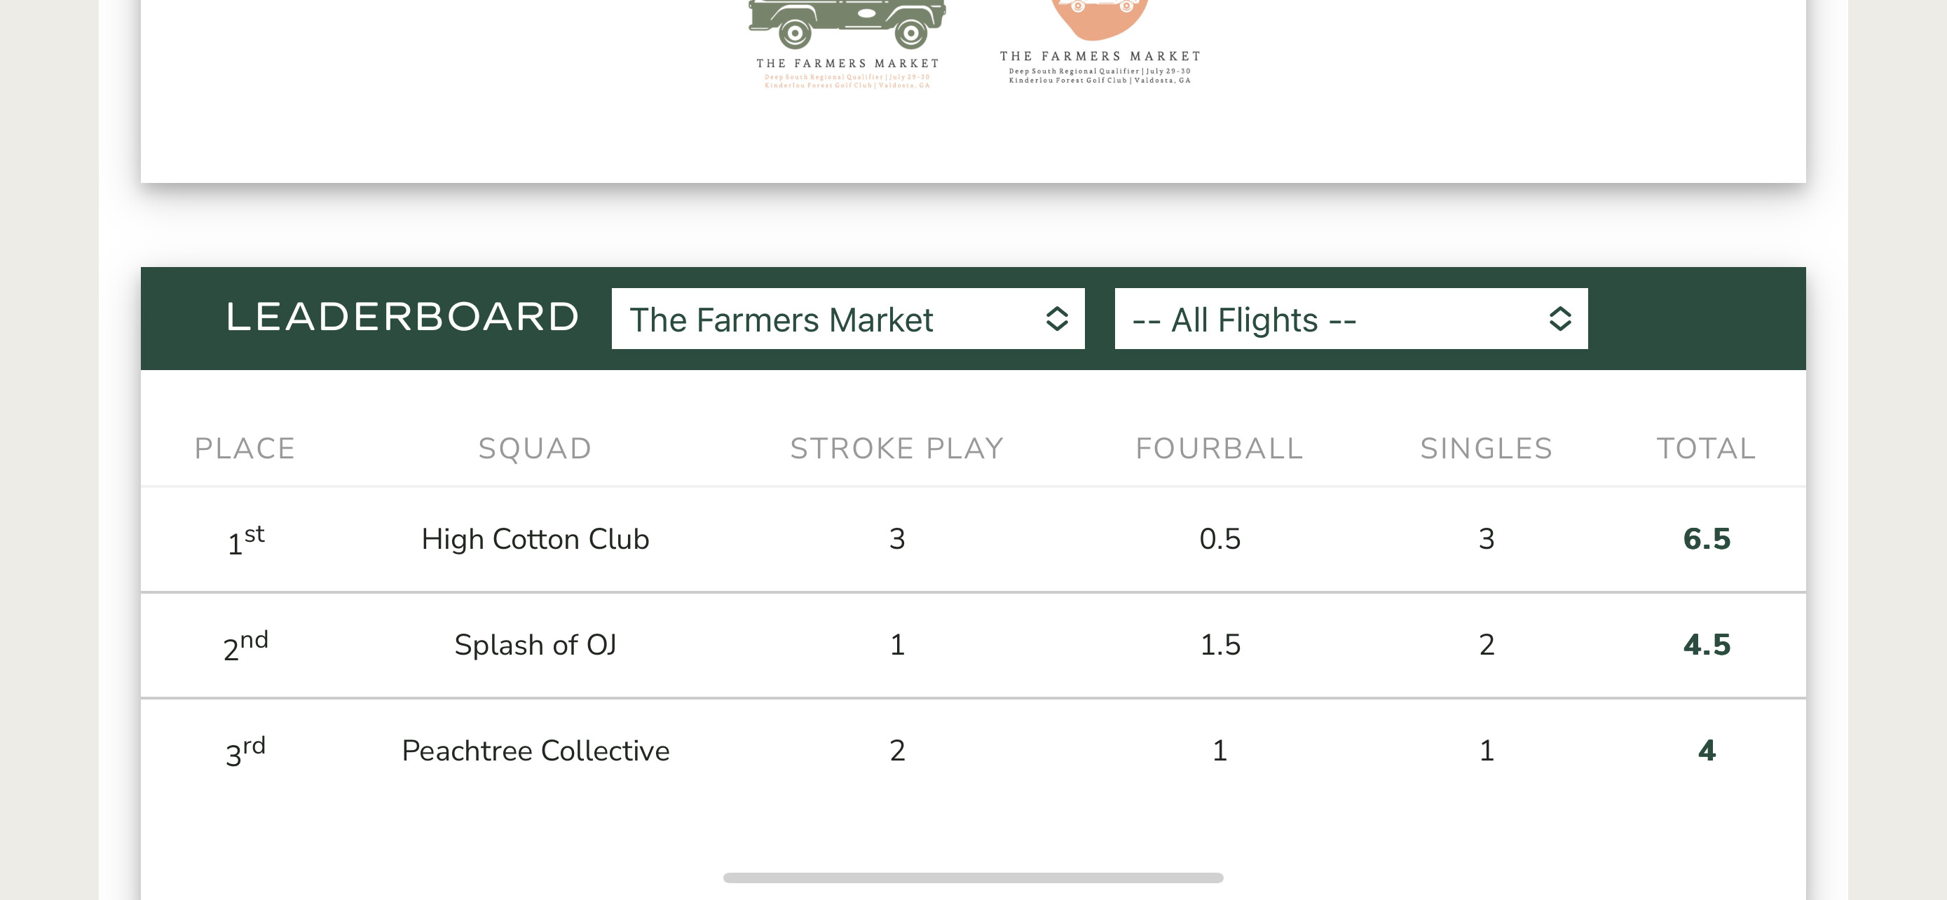Click the PLACE column header
This screenshot has width=1947, height=900.
(244, 449)
